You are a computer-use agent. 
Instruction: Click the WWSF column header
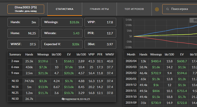click(x=110, y=55)
